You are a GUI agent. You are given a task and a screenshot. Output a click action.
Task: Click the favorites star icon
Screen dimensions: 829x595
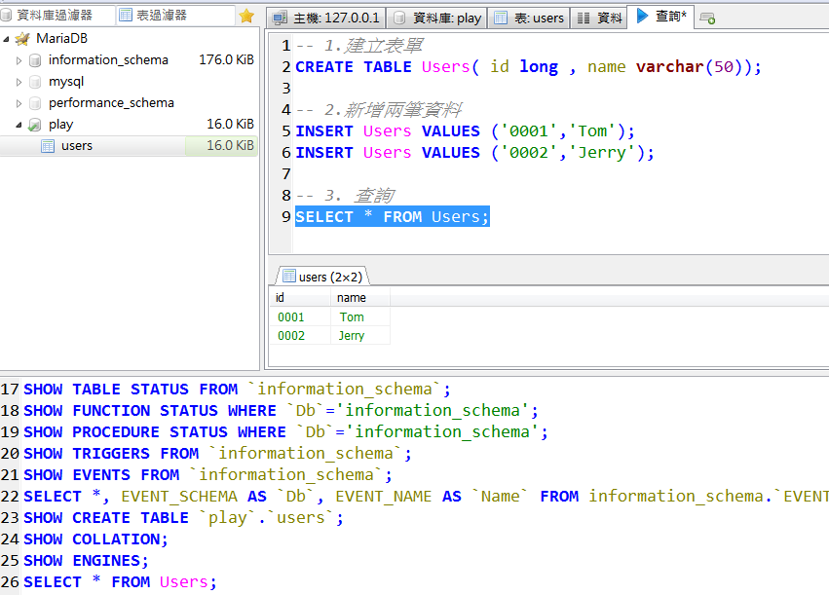point(246,16)
